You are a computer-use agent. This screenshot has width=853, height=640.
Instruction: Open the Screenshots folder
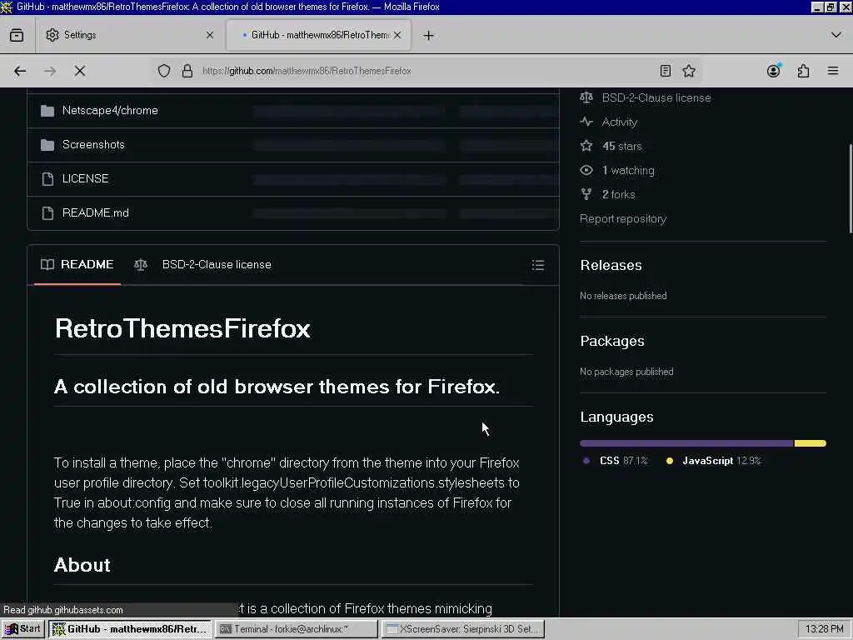[93, 145]
